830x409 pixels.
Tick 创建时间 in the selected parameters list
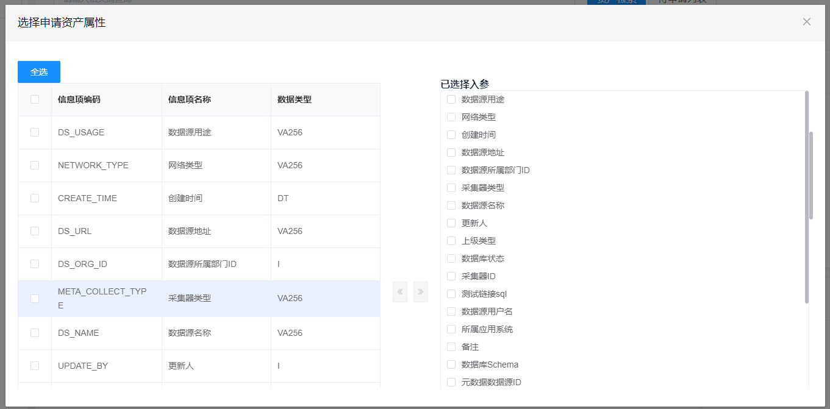451,135
